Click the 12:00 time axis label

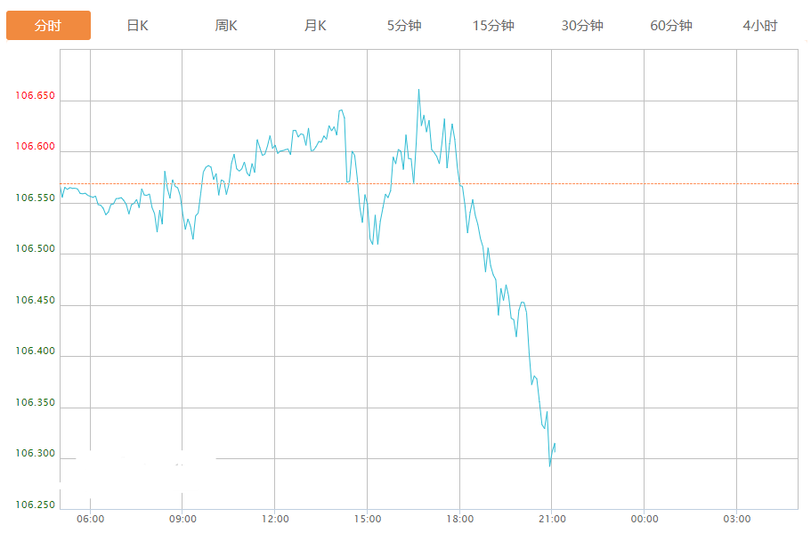(275, 519)
